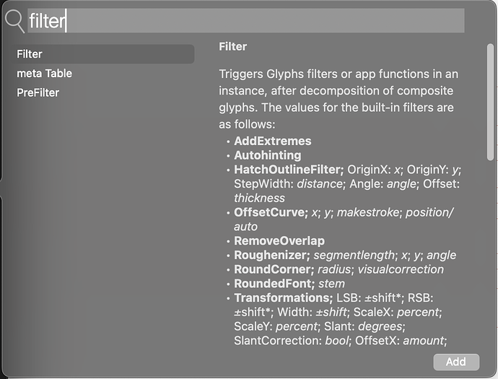Click the scrollbar track below the thumb

click(491, 274)
